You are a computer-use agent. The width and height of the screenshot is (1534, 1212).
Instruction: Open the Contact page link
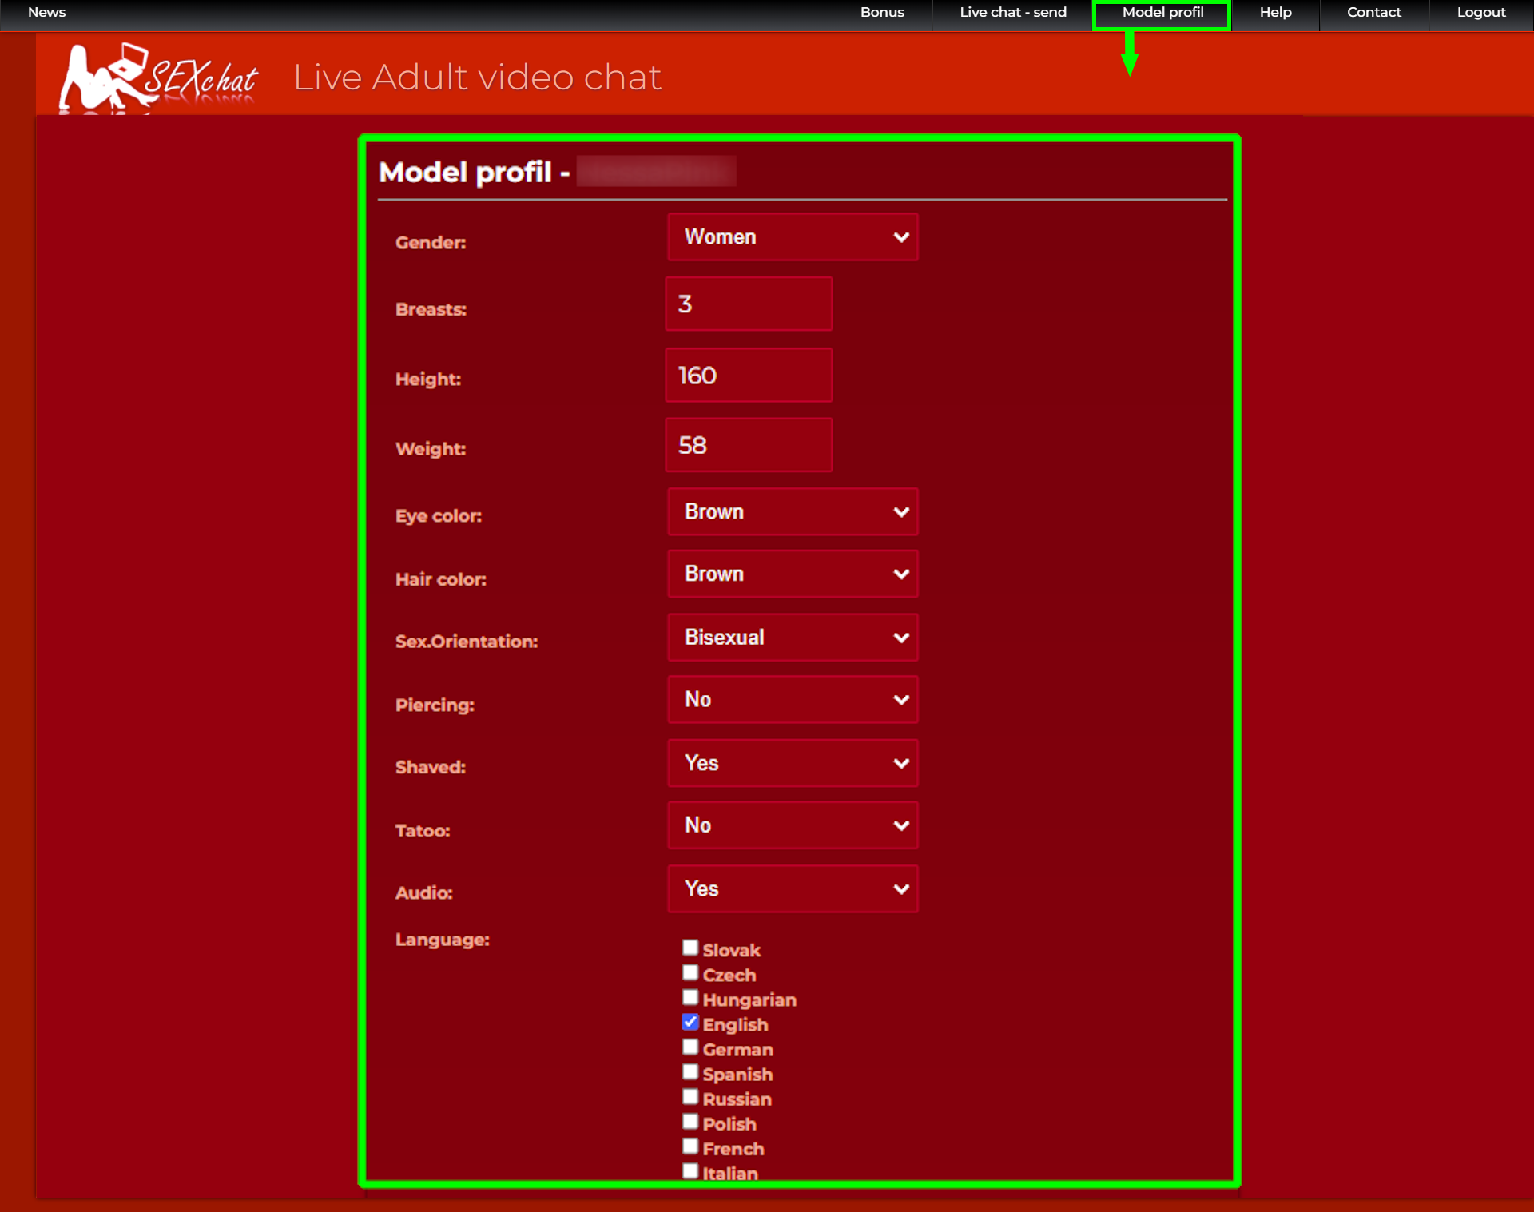click(1373, 12)
